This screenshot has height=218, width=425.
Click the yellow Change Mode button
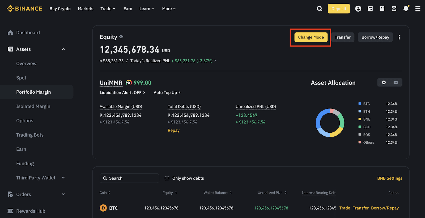(x=311, y=37)
